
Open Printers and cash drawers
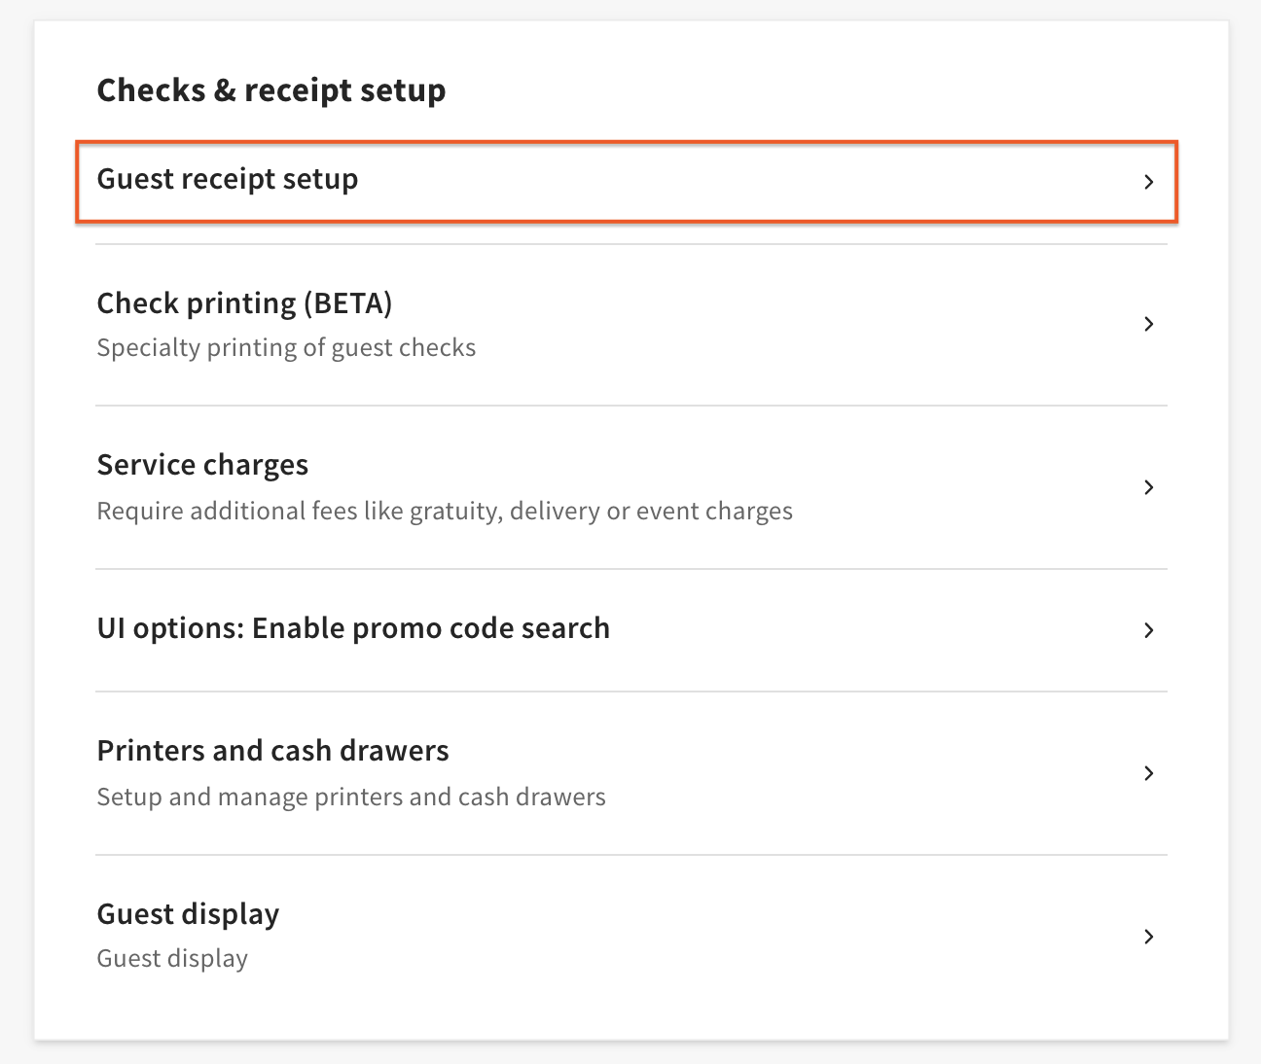(272, 751)
